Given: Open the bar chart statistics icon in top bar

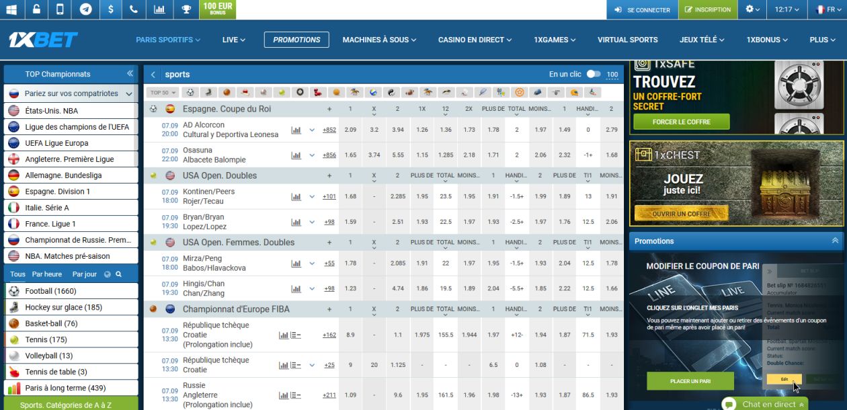Looking at the screenshot, I should 159,9.
